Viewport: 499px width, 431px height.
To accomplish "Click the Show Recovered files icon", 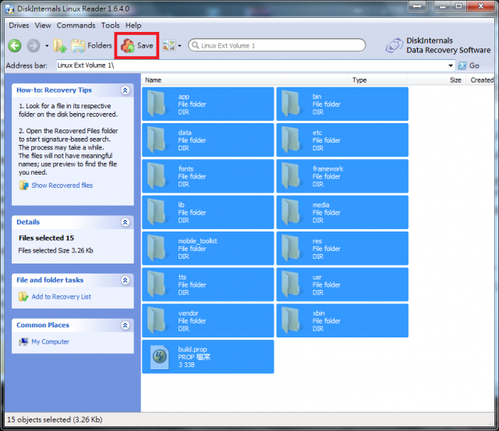I will (23, 185).
